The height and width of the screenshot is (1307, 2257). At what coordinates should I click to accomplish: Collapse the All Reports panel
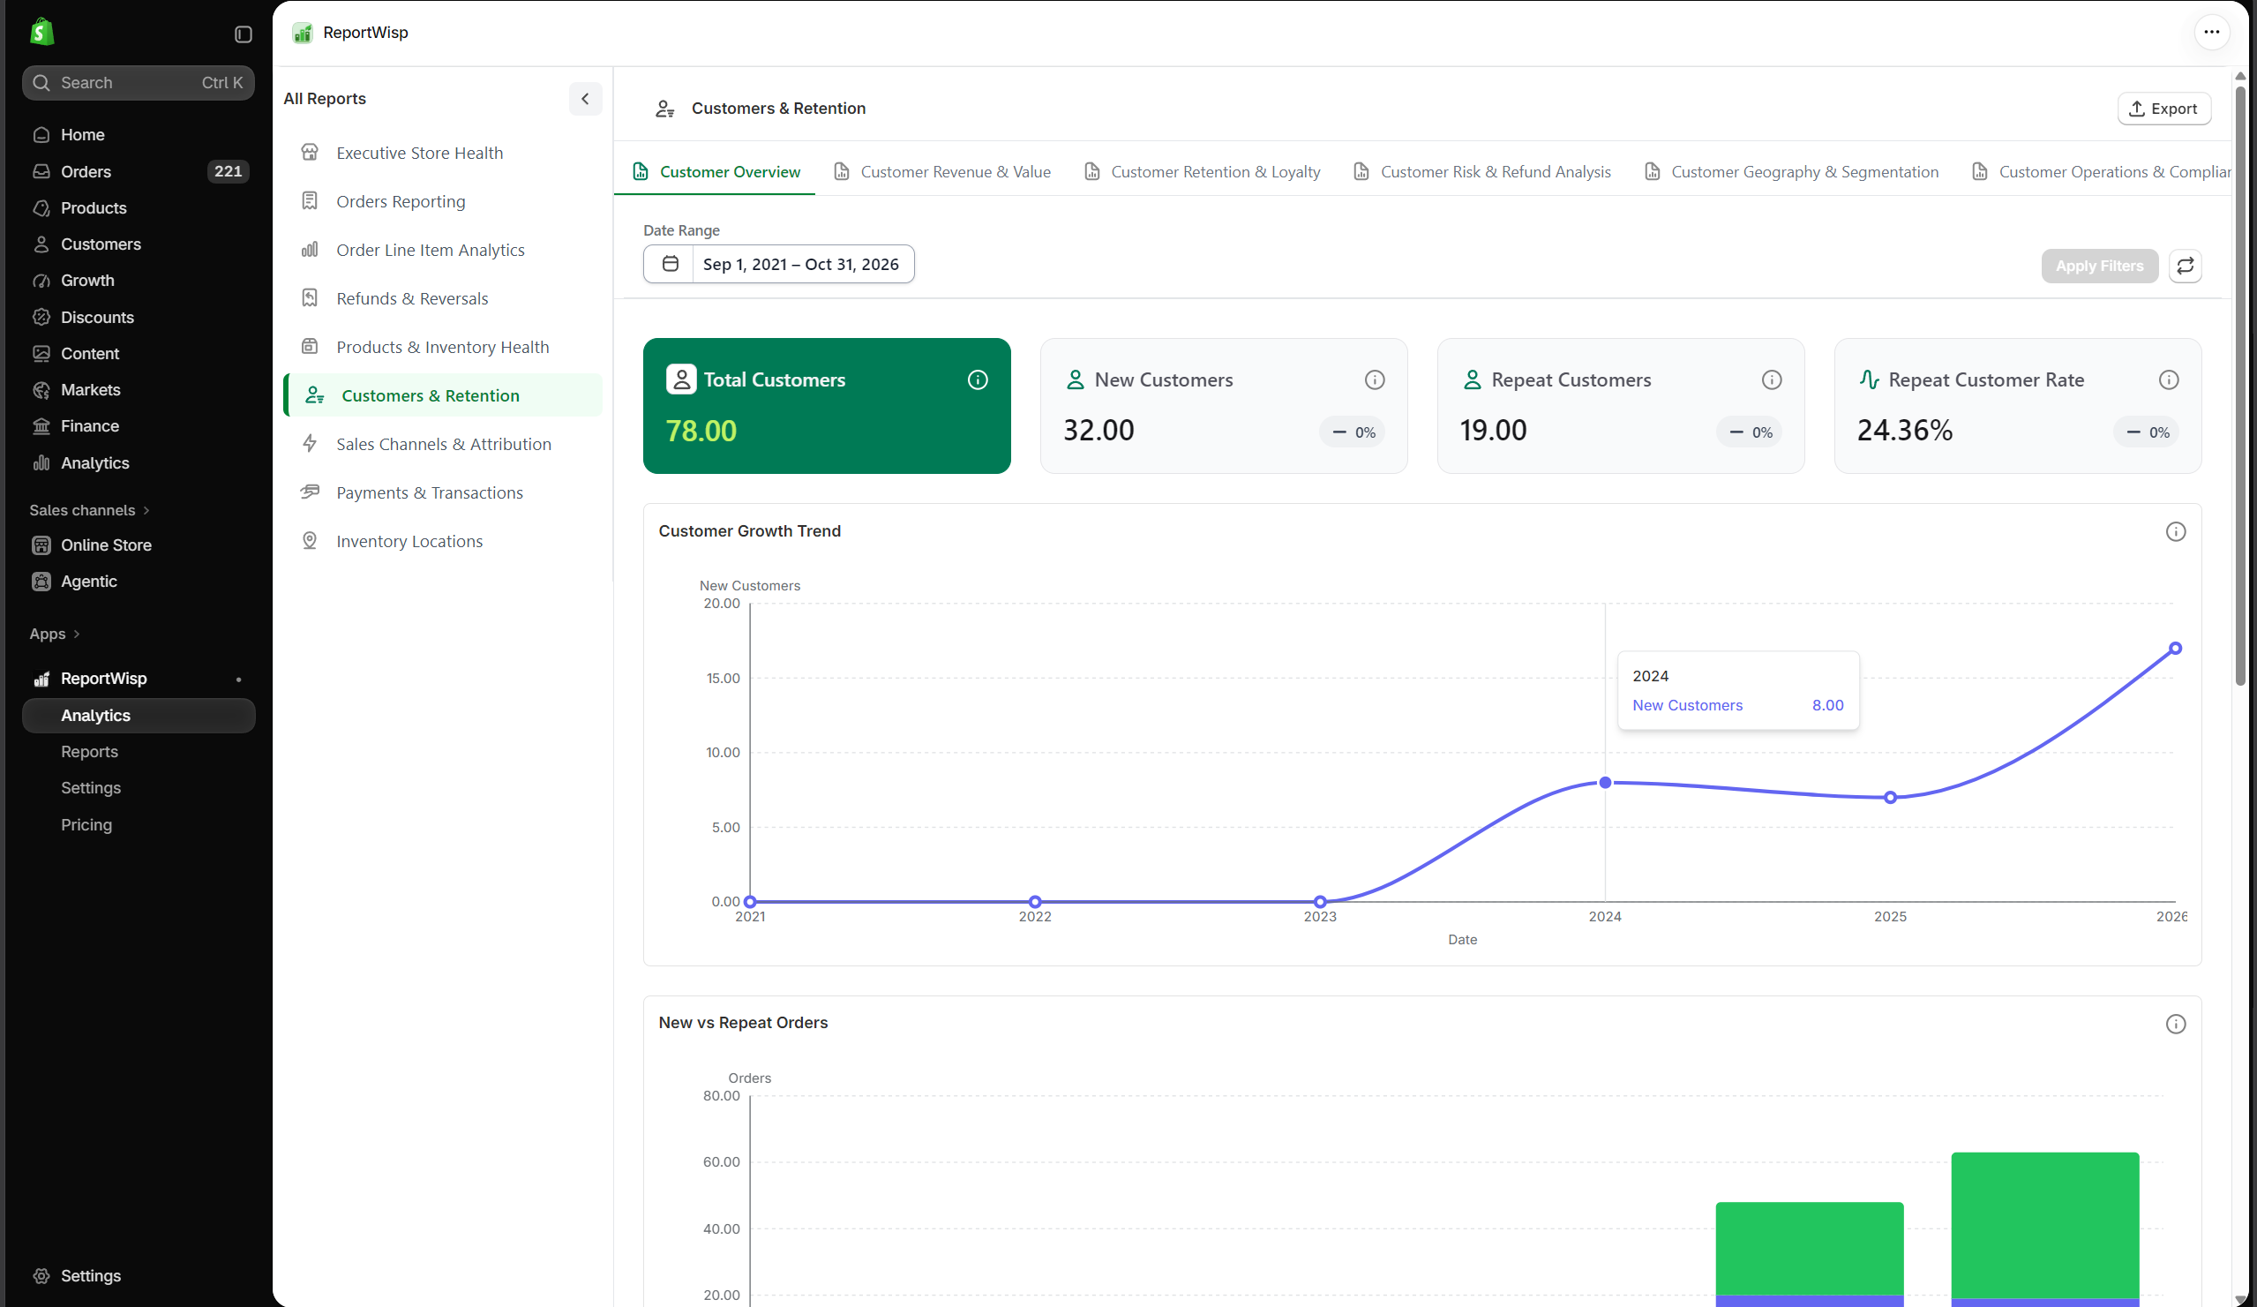click(x=585, y=99)
